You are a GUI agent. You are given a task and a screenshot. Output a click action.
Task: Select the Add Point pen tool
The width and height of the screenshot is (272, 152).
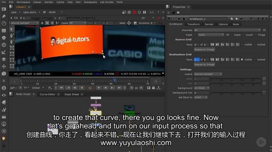click(12, 36)
